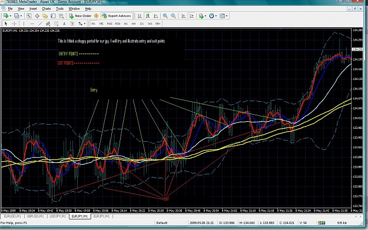Viewport: 368px width, 230px height.
Task: Open the Insert menu
Action: pos(33,9)
